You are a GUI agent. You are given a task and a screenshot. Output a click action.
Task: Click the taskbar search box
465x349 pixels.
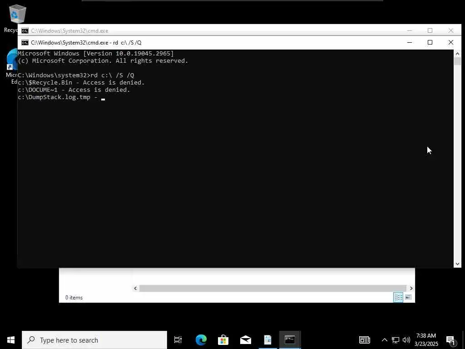(94, 340)
